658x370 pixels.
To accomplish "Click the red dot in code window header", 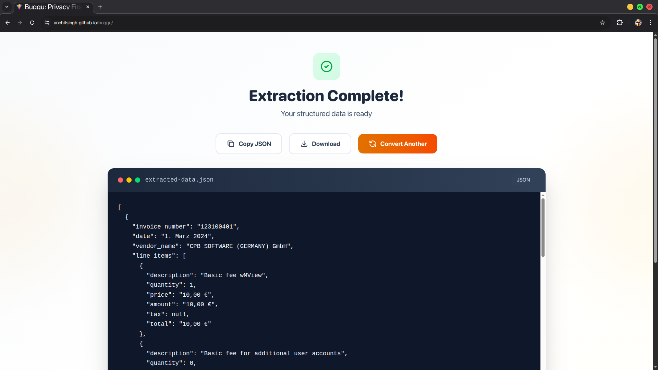I will click(120, 180).
